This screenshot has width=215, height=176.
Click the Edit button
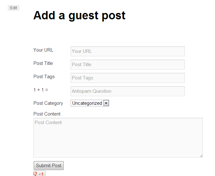tap(13, 8)
